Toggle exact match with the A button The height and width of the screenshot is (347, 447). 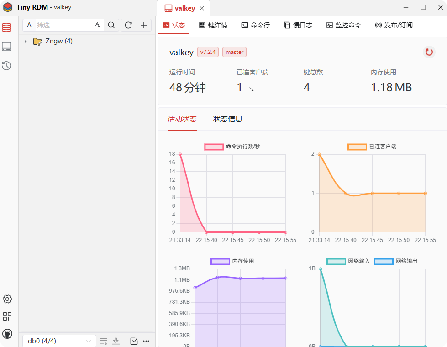29,25
